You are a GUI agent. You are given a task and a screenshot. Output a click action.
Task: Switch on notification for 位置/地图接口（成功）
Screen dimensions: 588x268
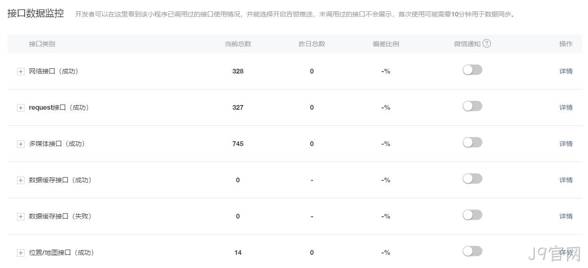473,252
